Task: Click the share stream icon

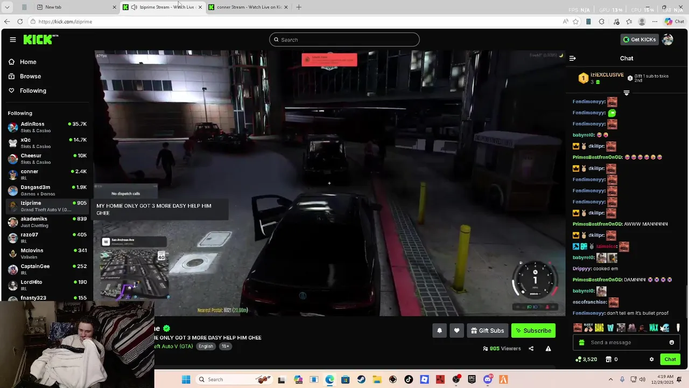Action: click(531, 349)
